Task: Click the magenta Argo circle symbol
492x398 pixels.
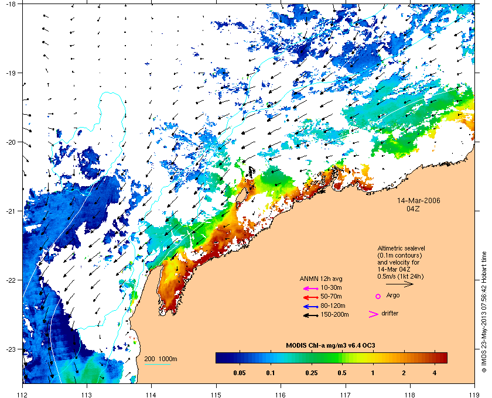Action: point(378,296)
